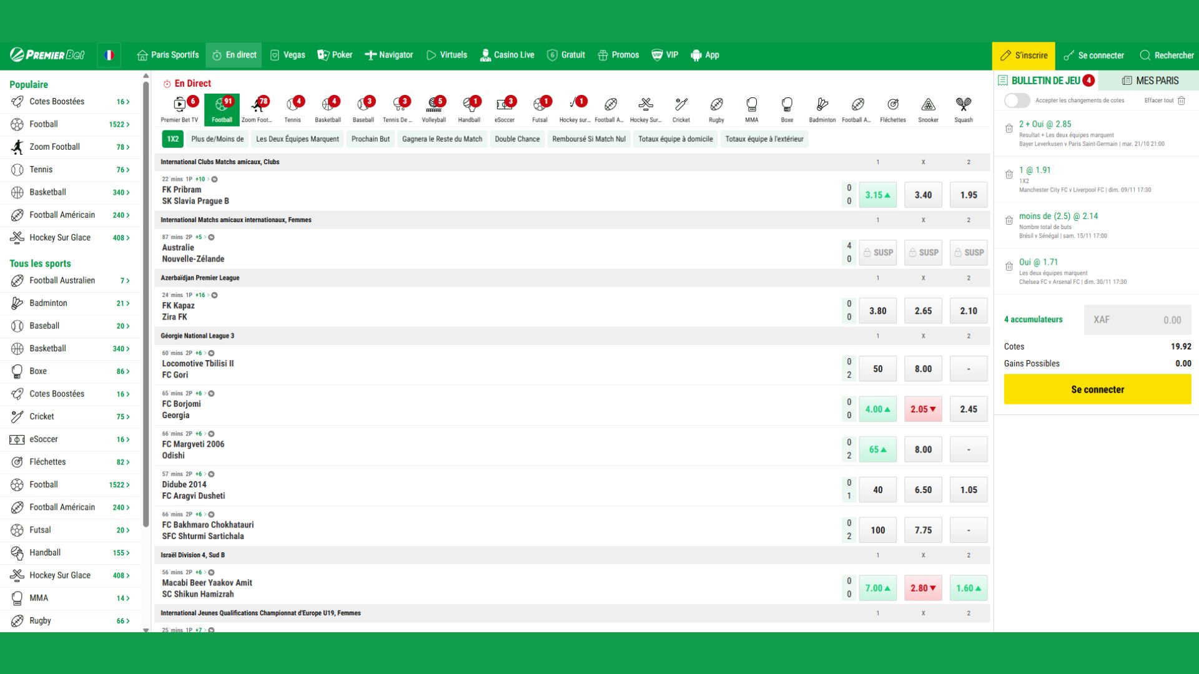
Task: Open the language selector showing the French flag
Action: [x=109, y=55]
